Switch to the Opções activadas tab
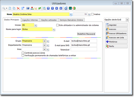Screen dimensions: 135x98 coord(49,20)
